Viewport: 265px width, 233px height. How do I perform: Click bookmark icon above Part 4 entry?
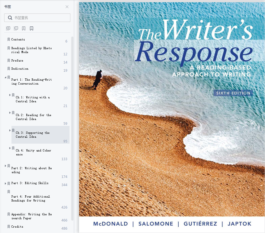click(x=9, y=192)
